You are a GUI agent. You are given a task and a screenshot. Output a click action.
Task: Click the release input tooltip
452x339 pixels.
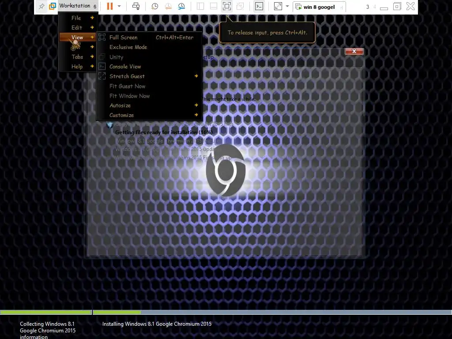tap(267, 33)
